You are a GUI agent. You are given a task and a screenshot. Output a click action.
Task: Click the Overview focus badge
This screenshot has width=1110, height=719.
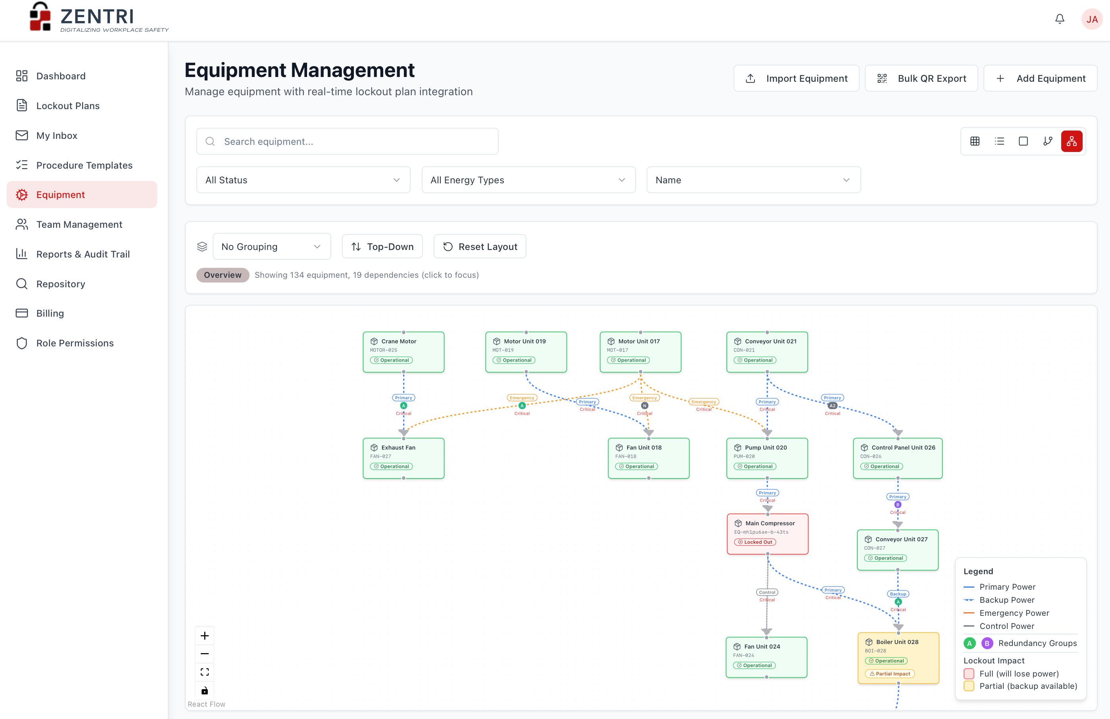pyautogui.click(x=223, y=275)
